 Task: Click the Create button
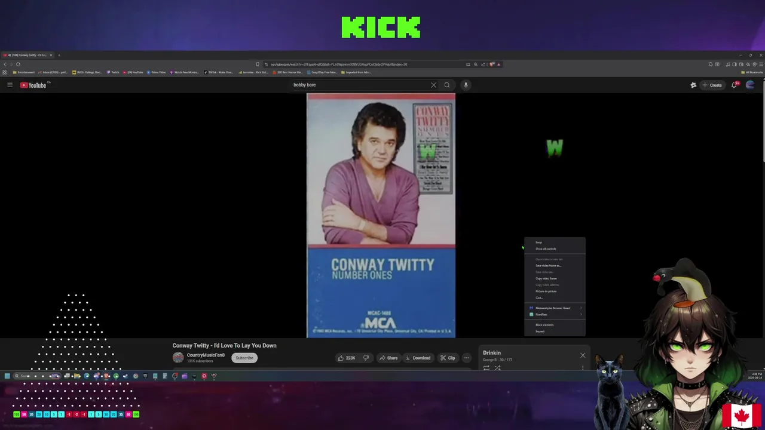(x=712, y=85)
